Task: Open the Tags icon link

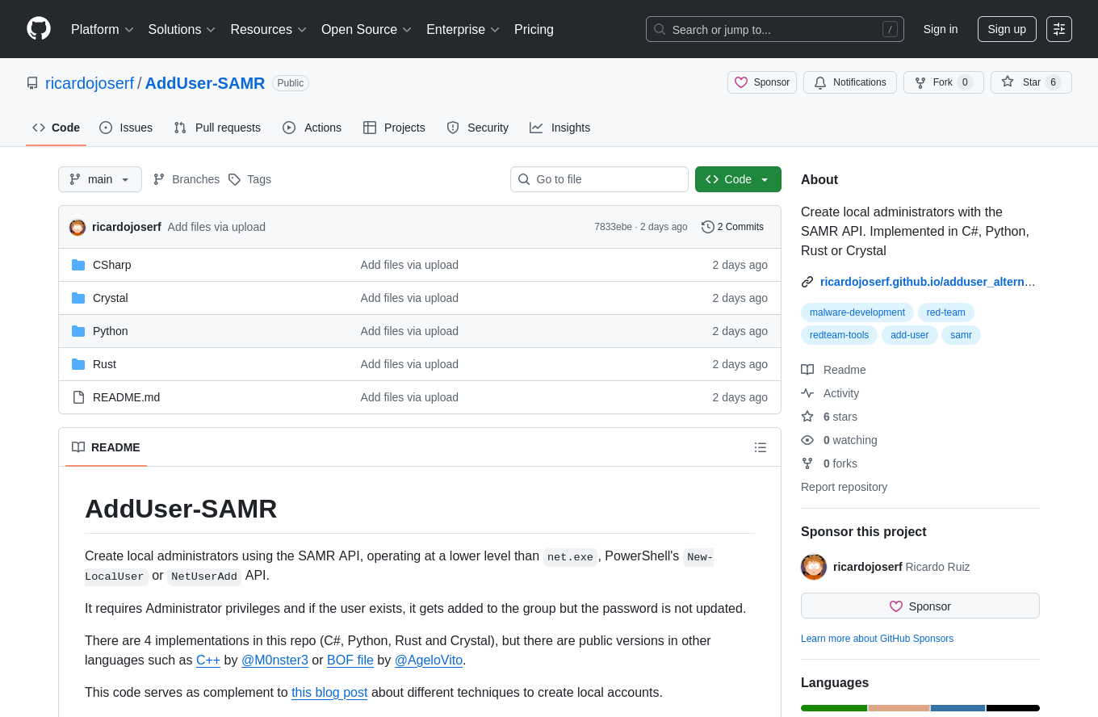Action: 234,179
